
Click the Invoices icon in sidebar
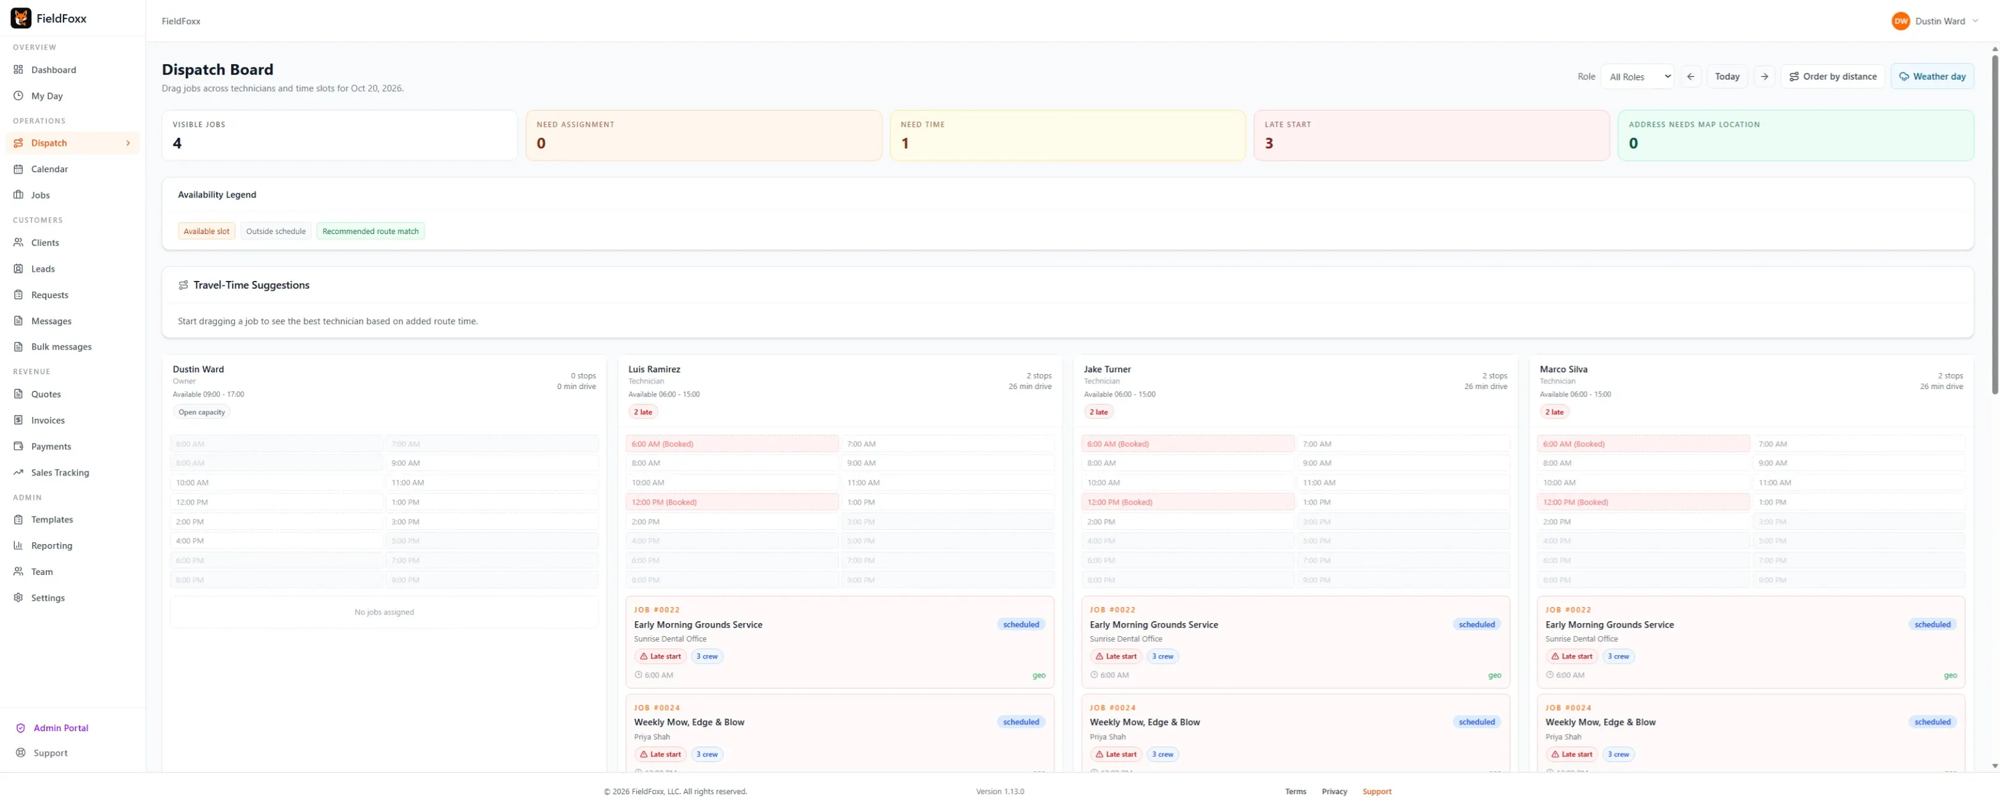tap(19, 421)
